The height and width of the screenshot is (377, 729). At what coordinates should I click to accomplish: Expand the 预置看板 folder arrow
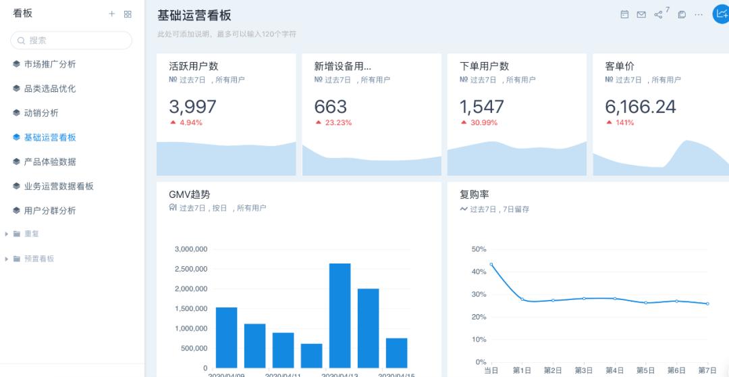click(7, 259)
